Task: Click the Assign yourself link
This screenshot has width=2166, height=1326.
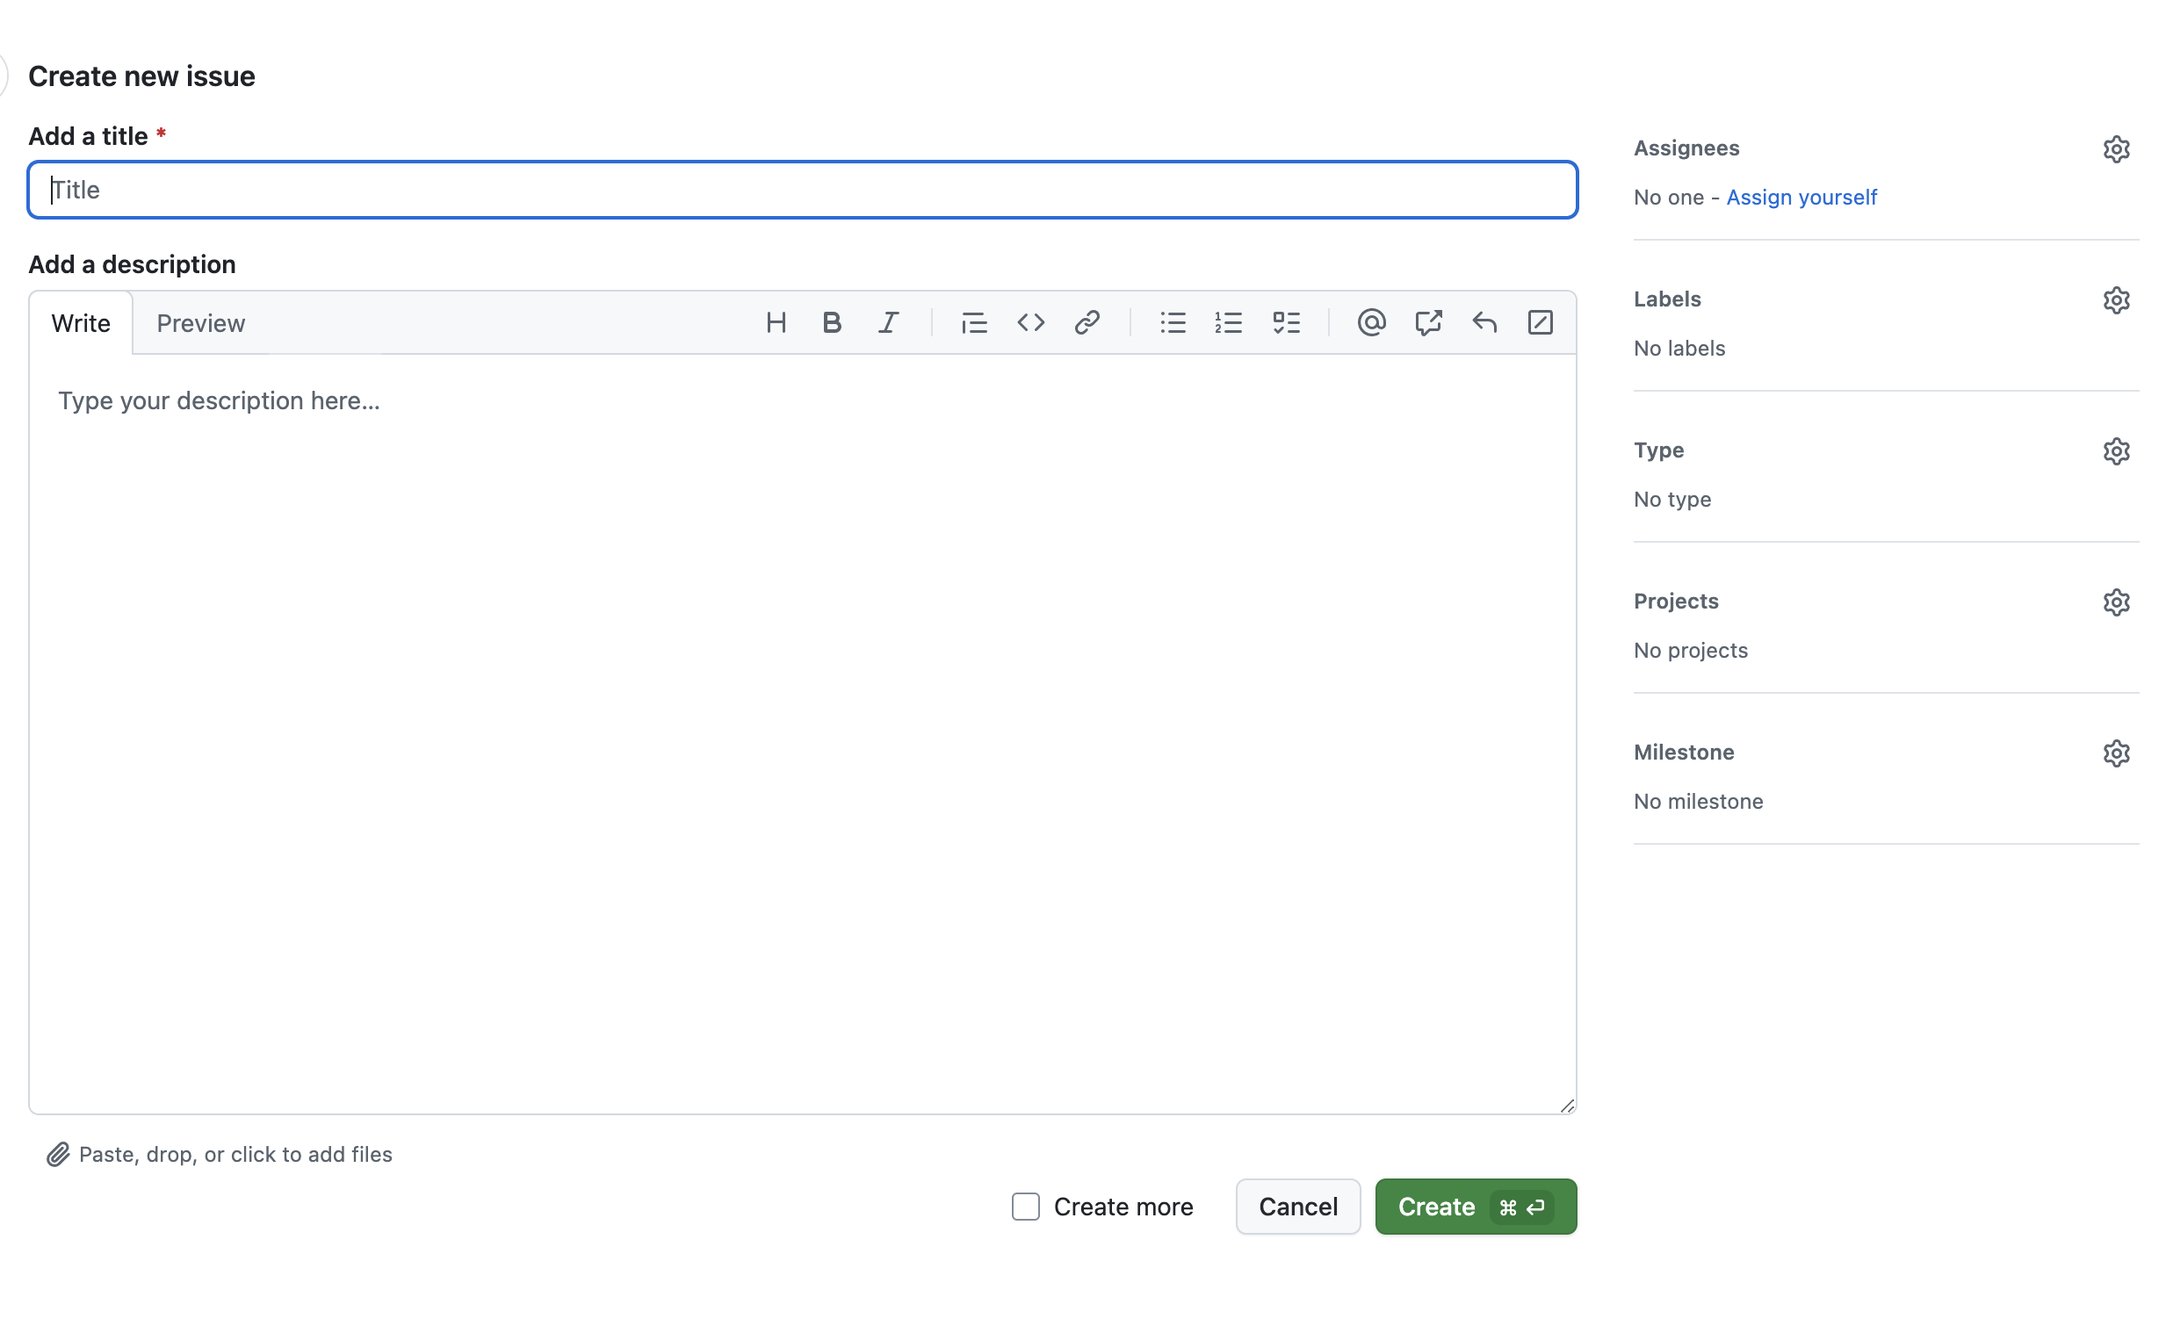Action: (1801, 197)
